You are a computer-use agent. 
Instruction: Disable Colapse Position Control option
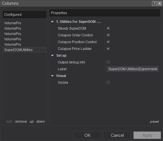coord(108,42)
